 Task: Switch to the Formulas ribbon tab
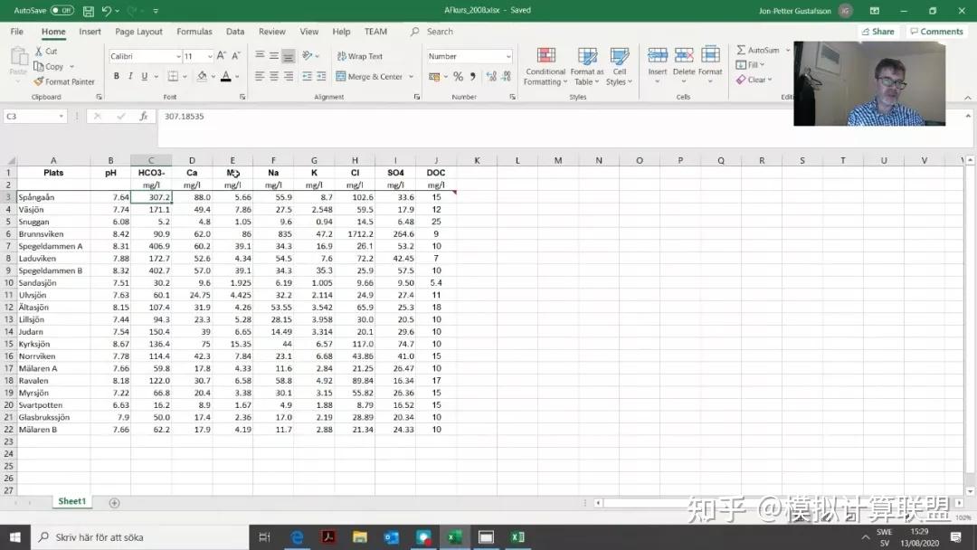coord(194,31)
